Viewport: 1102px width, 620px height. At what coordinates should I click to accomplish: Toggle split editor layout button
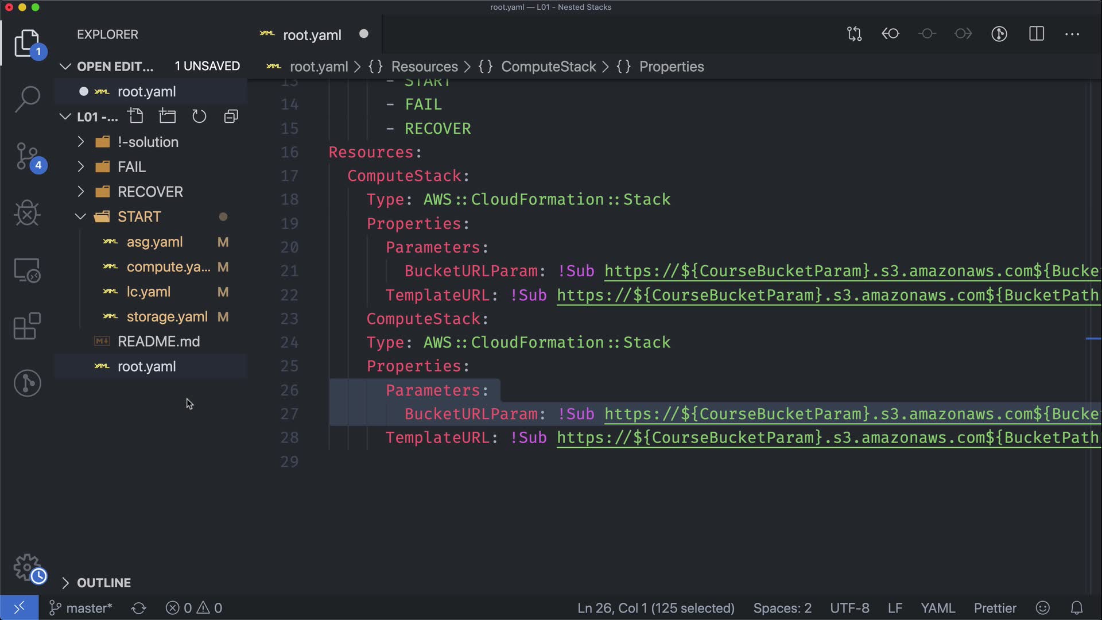coord(1037,34)
